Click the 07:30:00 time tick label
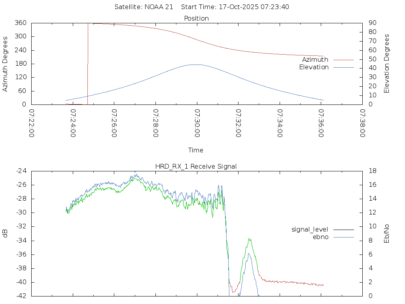Image resolution: width=405 pixels, height=304 pixels. click(197, 123)
